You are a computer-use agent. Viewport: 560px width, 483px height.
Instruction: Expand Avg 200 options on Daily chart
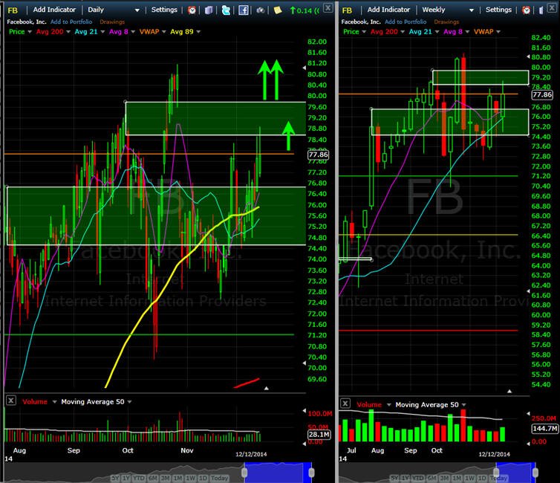[x=68, y=32]
